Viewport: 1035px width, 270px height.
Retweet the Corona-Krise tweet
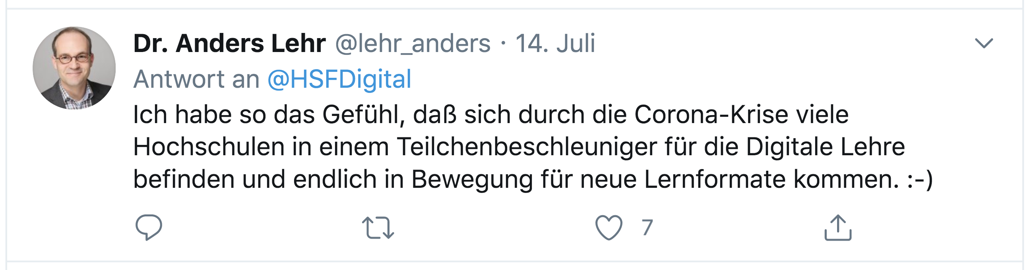pos(378,228)
